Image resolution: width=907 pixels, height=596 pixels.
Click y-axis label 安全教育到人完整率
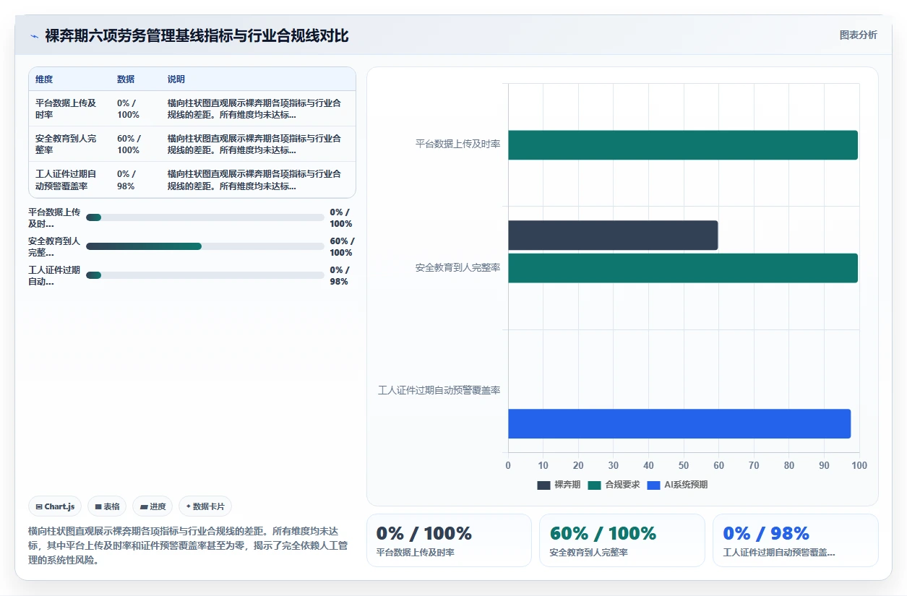(458, 267)
